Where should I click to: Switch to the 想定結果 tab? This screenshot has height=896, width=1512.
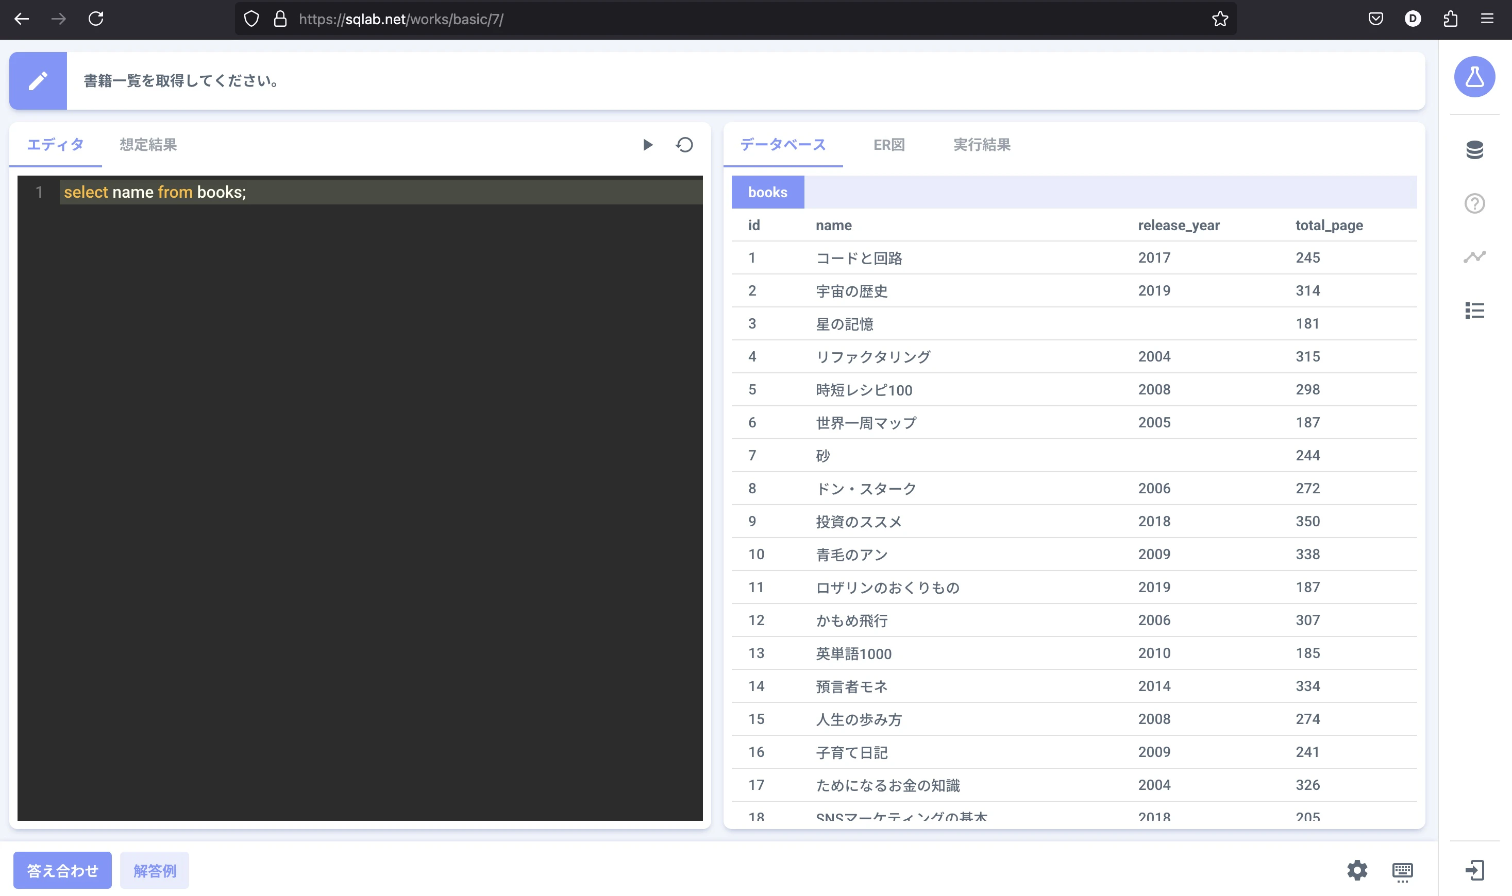(148, 145)
